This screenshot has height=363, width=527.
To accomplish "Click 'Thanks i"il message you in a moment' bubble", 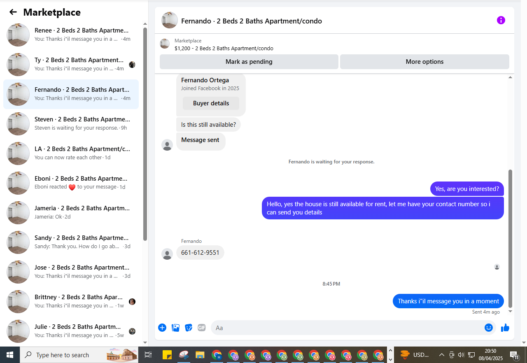I will pyautogui.click(x=448, y=301).
